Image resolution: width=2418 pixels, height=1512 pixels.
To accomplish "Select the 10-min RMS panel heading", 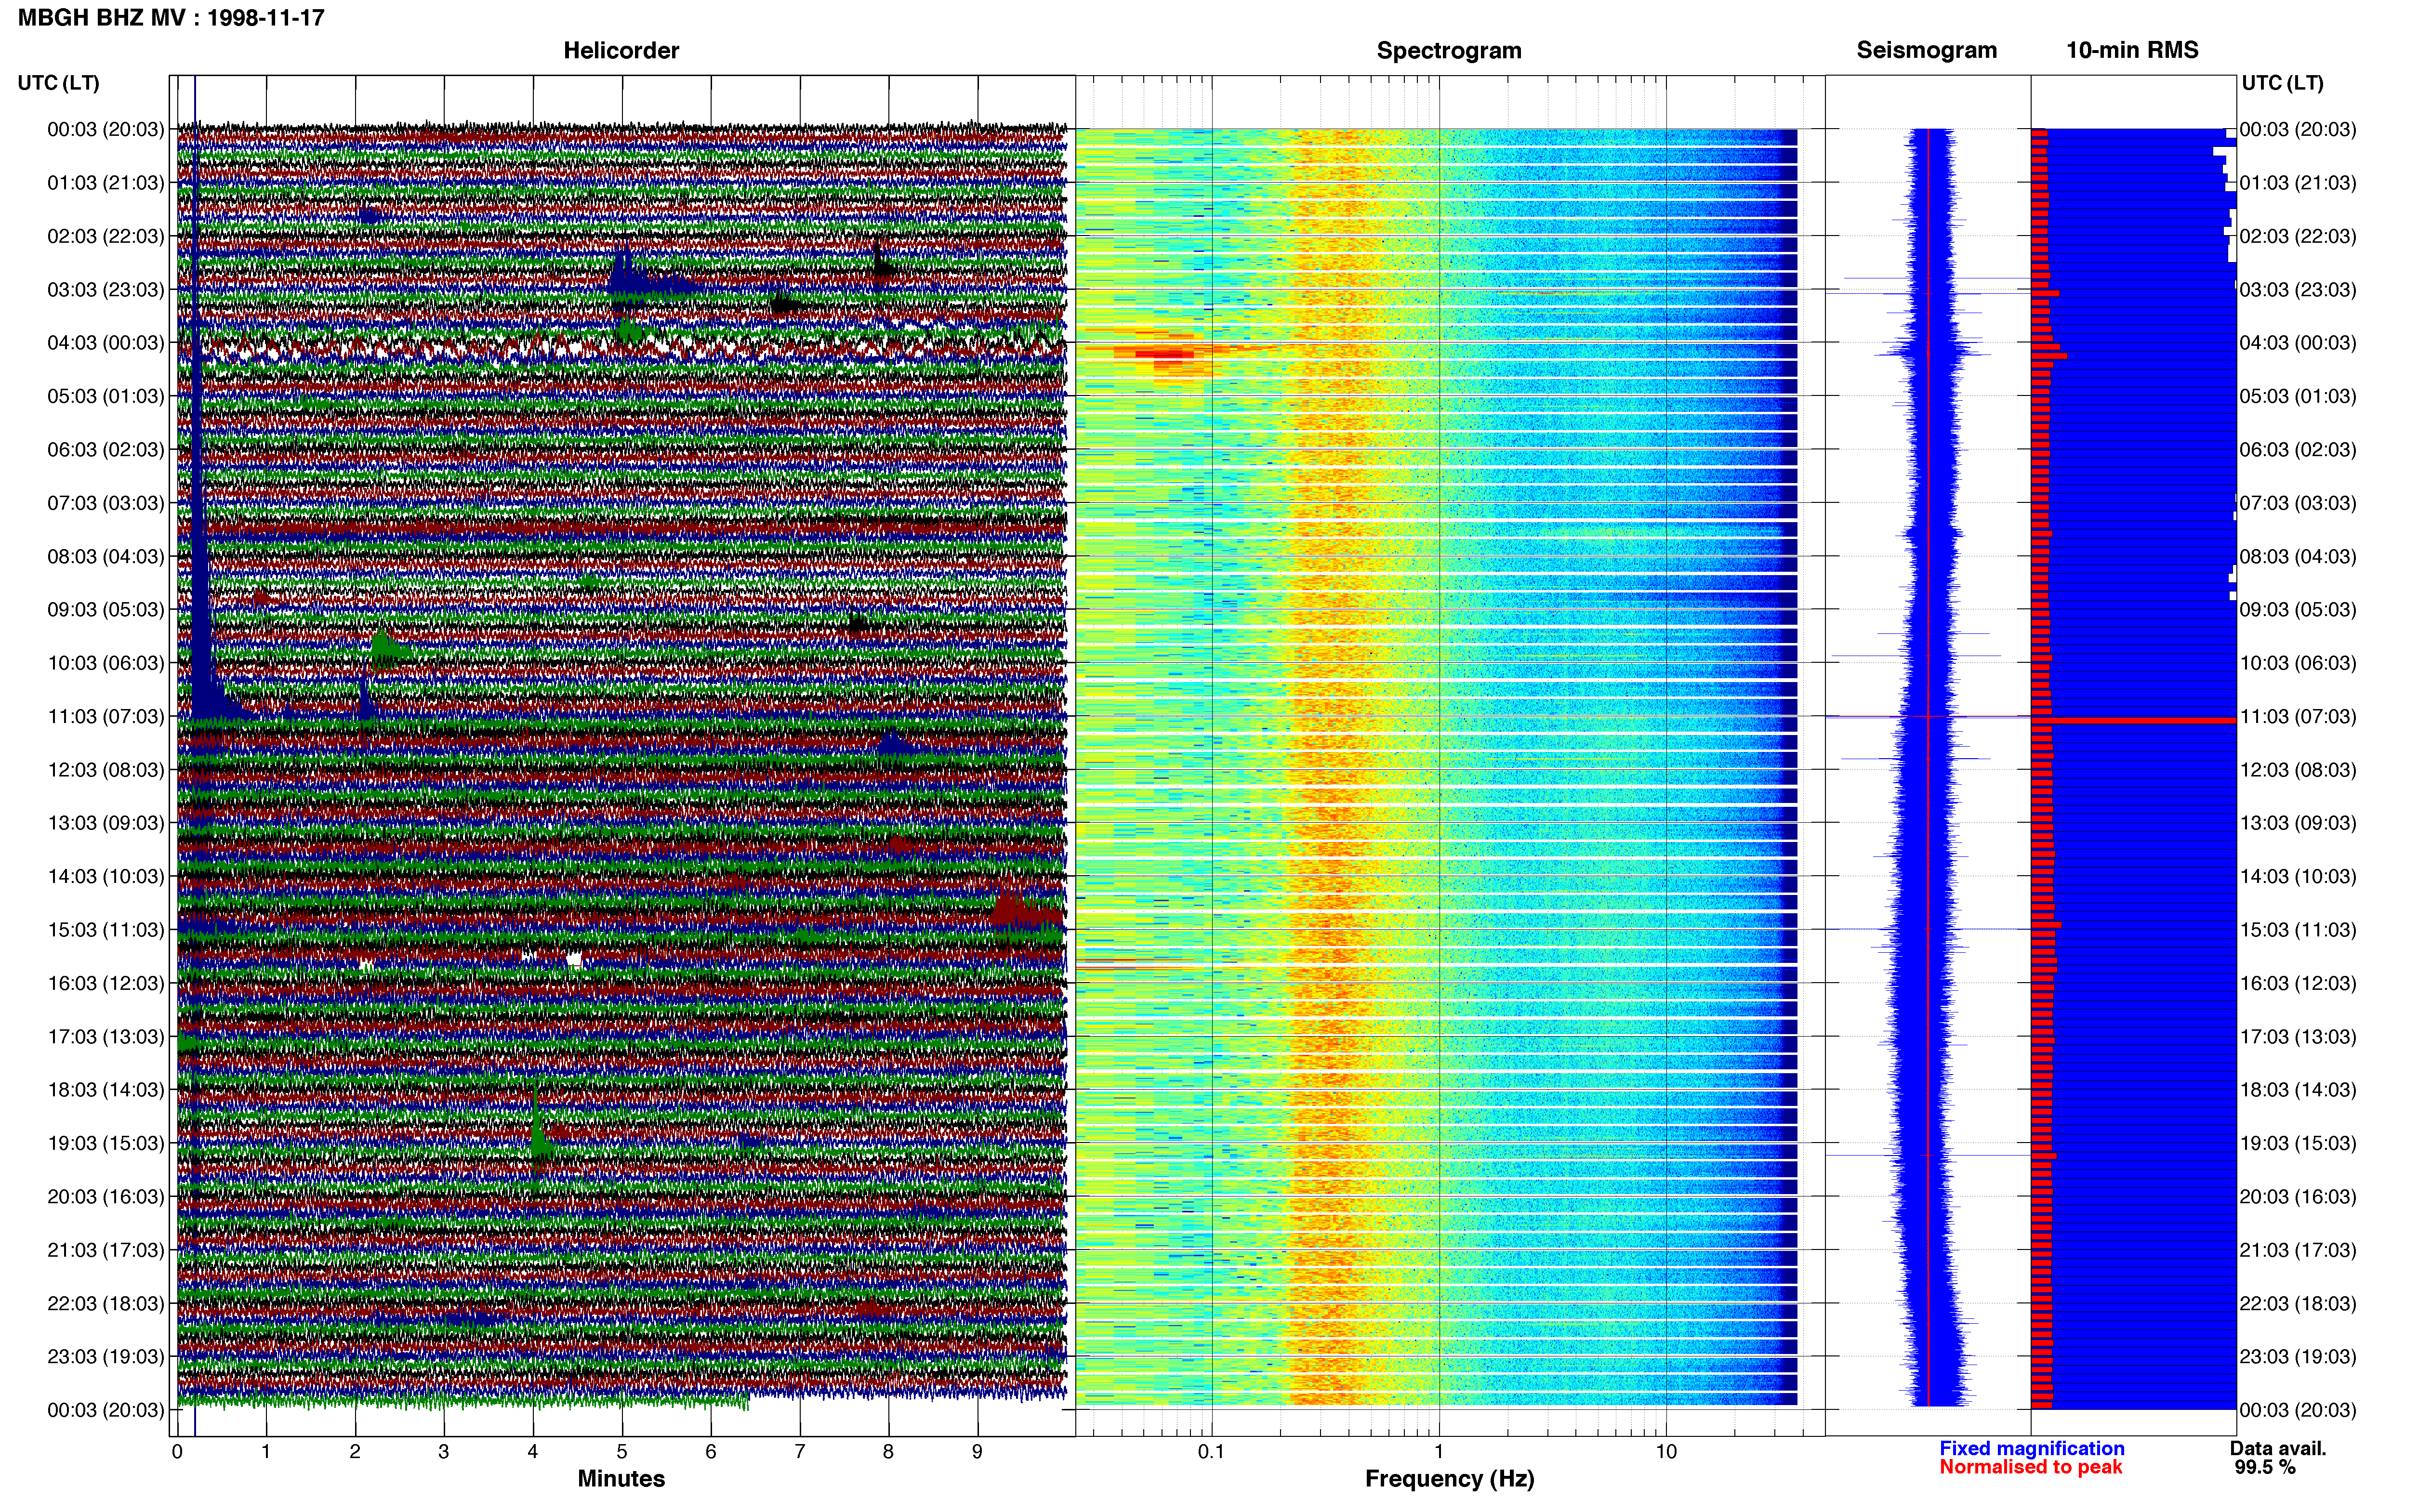I will (2132, 50).
